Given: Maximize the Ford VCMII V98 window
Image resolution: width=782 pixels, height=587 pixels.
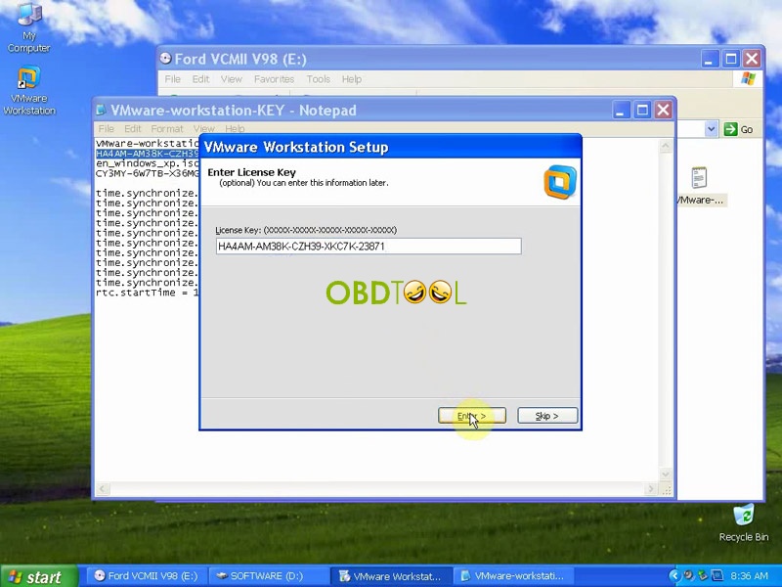Looking at the screenshot, I should [731, 59].
